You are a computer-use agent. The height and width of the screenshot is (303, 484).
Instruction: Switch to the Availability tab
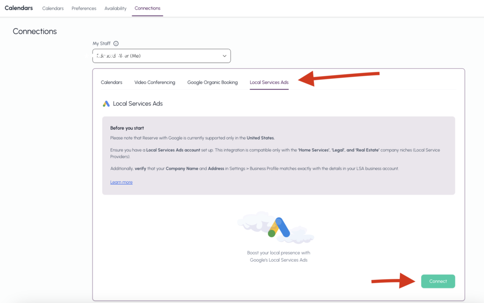pyautogui.click(x=115, y=9)
